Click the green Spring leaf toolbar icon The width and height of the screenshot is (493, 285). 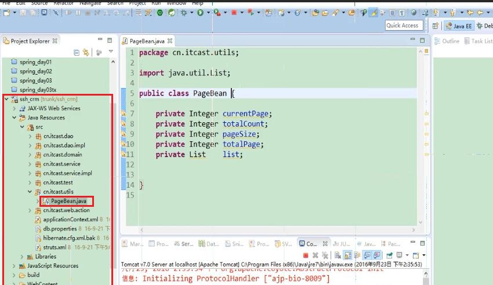(x=171, y=13)
